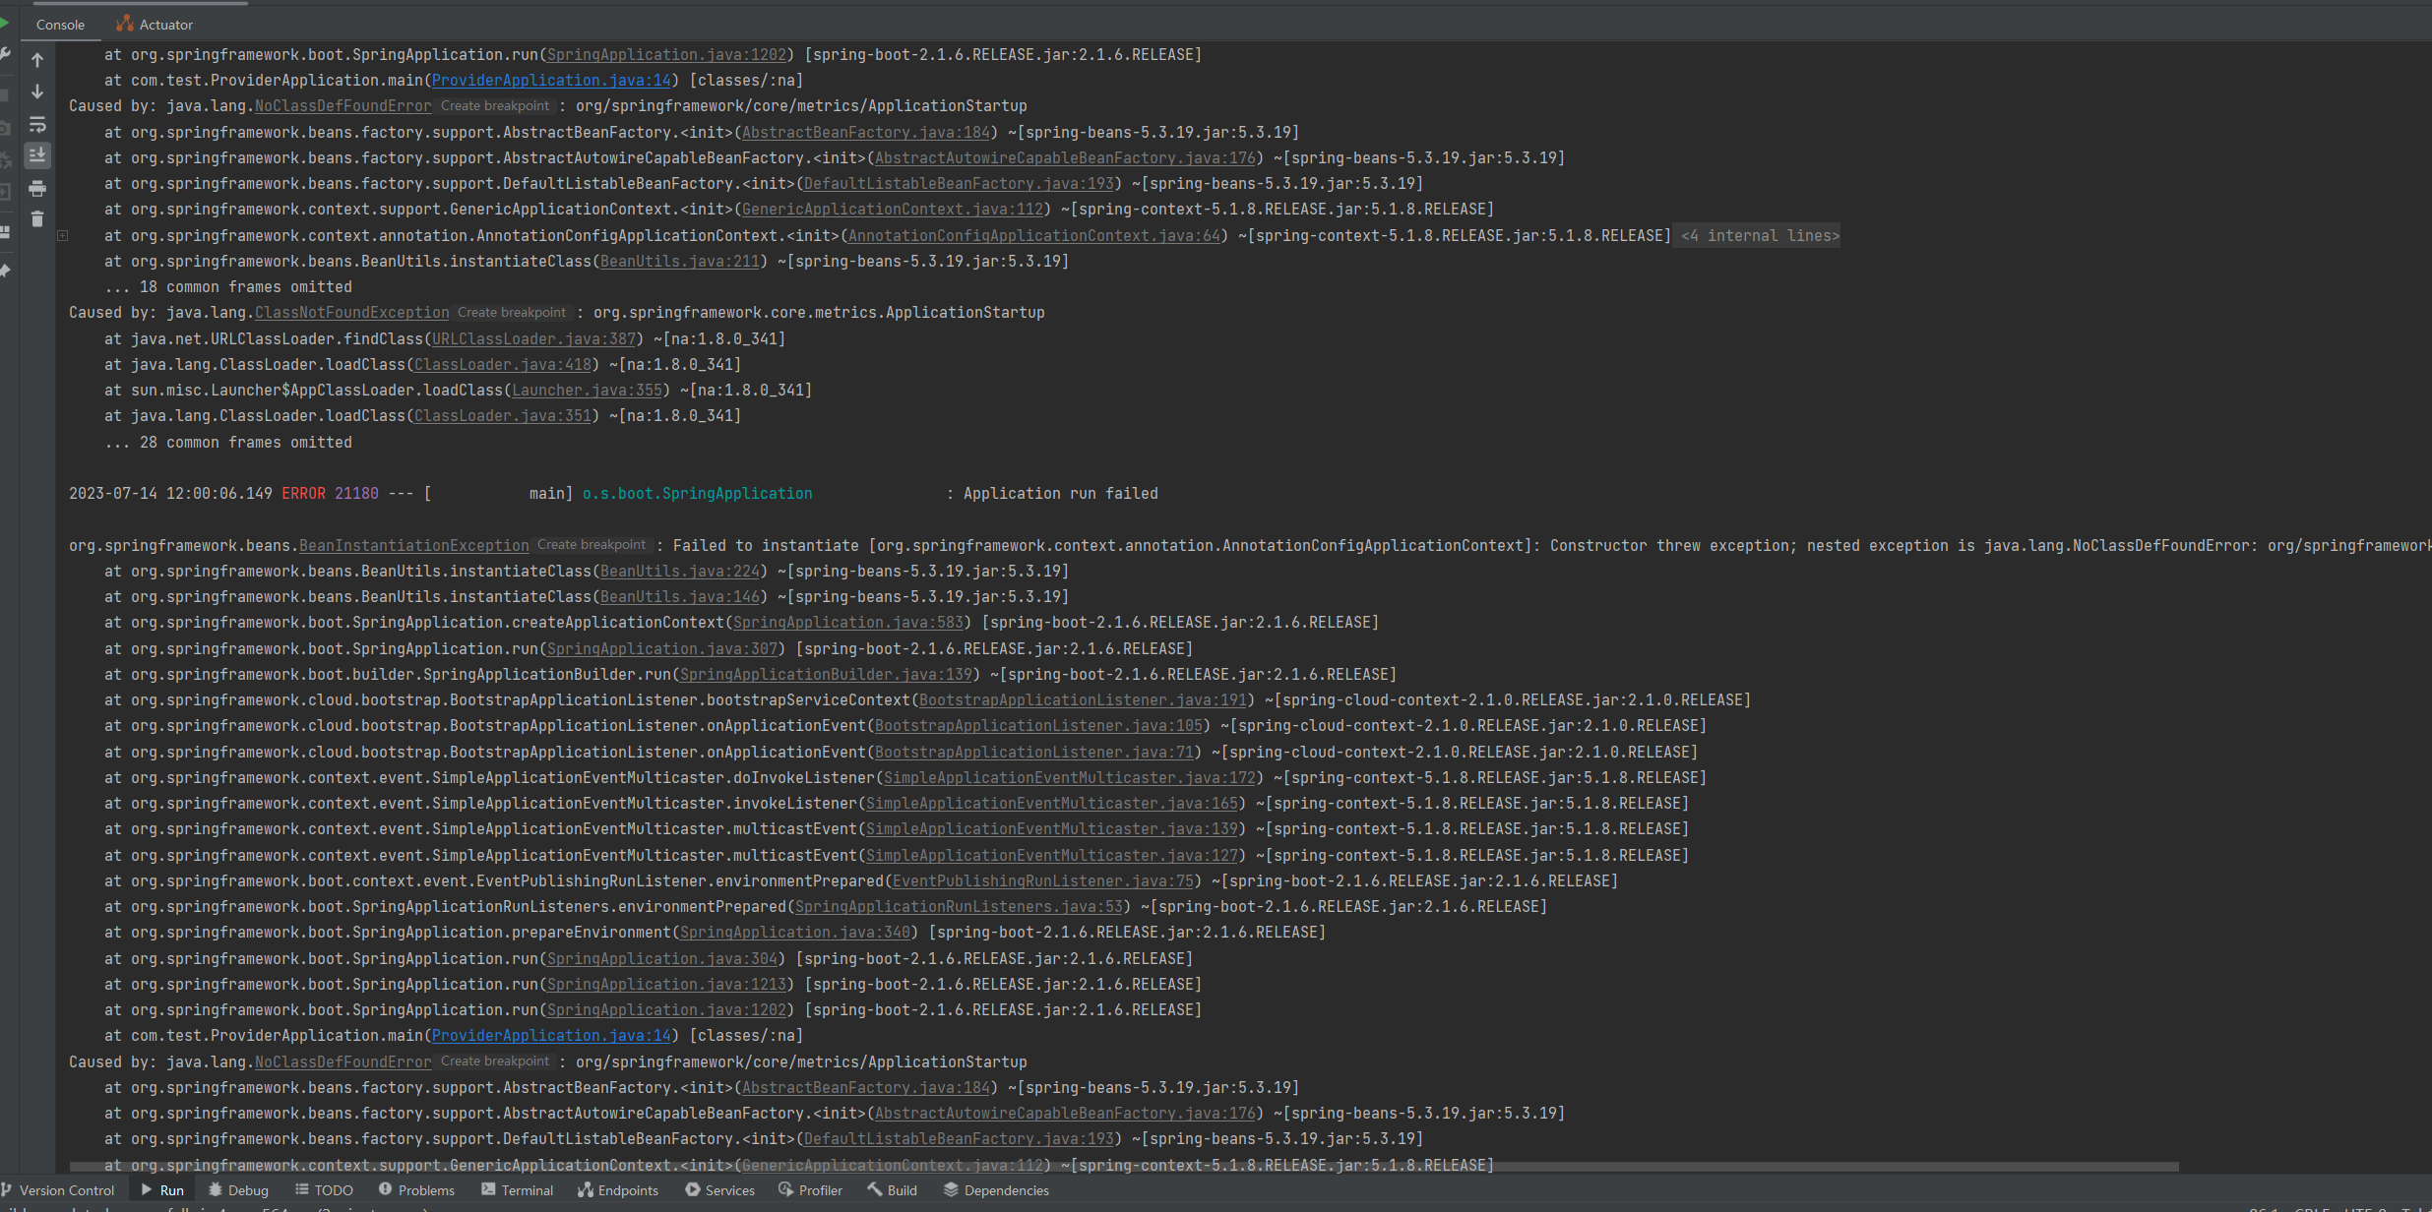Open the Terminal tool window
The image size is (2432, 1212).
pos(518,1189)
